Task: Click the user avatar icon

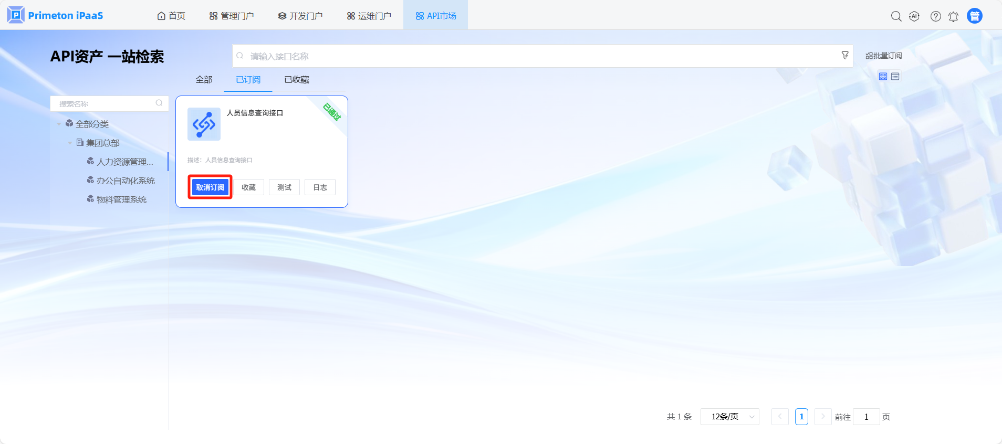Action: click(974, 16)
